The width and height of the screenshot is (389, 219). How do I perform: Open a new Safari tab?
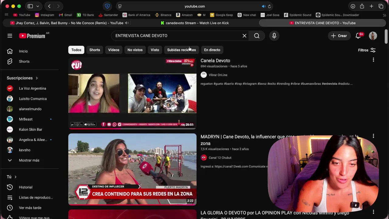coord(371,6)
